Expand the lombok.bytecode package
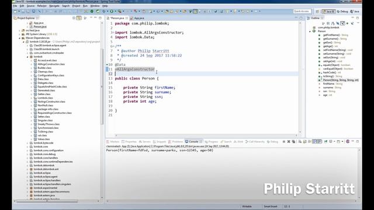 27,143
